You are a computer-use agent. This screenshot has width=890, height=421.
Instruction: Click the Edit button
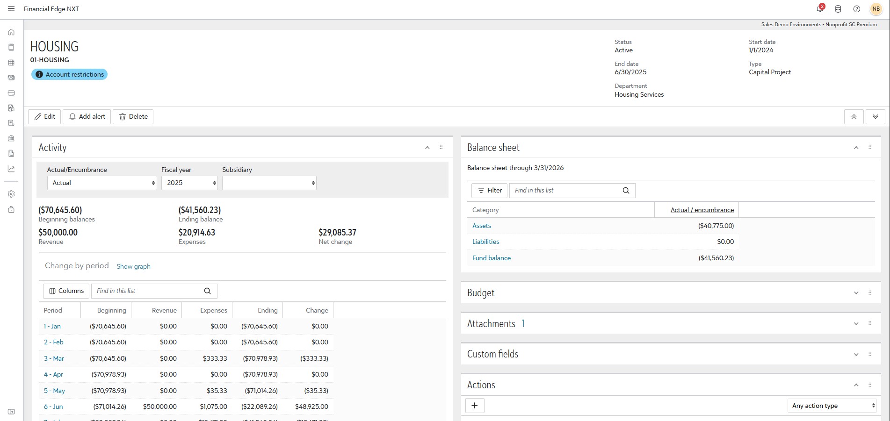coord(45,117)
